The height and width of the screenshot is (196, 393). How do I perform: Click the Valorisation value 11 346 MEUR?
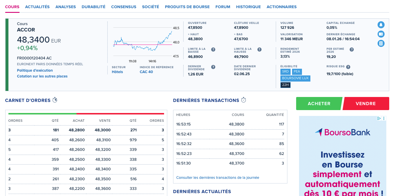pyautogui.click(x=291, y=39)
